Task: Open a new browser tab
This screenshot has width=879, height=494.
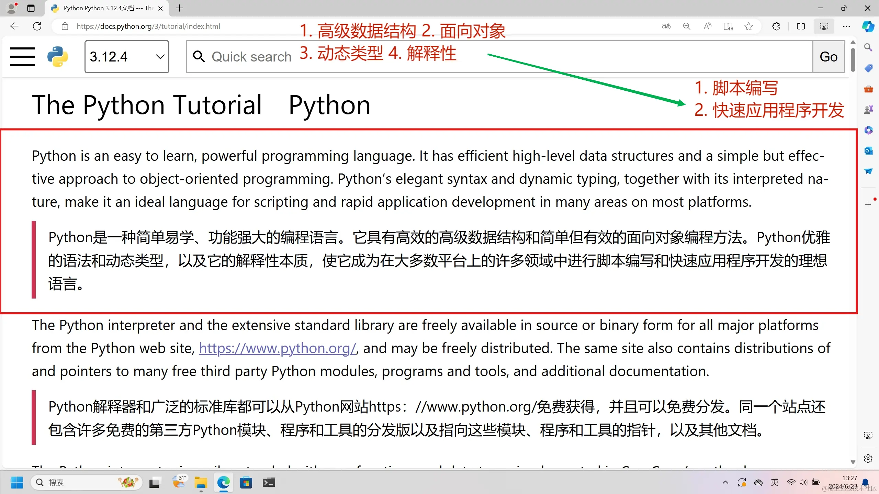Action: 179,8
